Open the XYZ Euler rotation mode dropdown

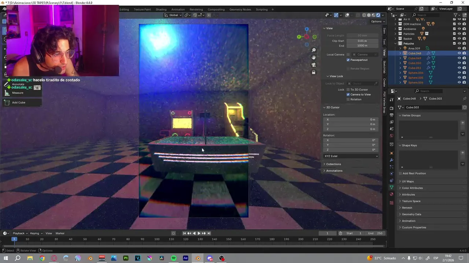(x=351, y=156)
